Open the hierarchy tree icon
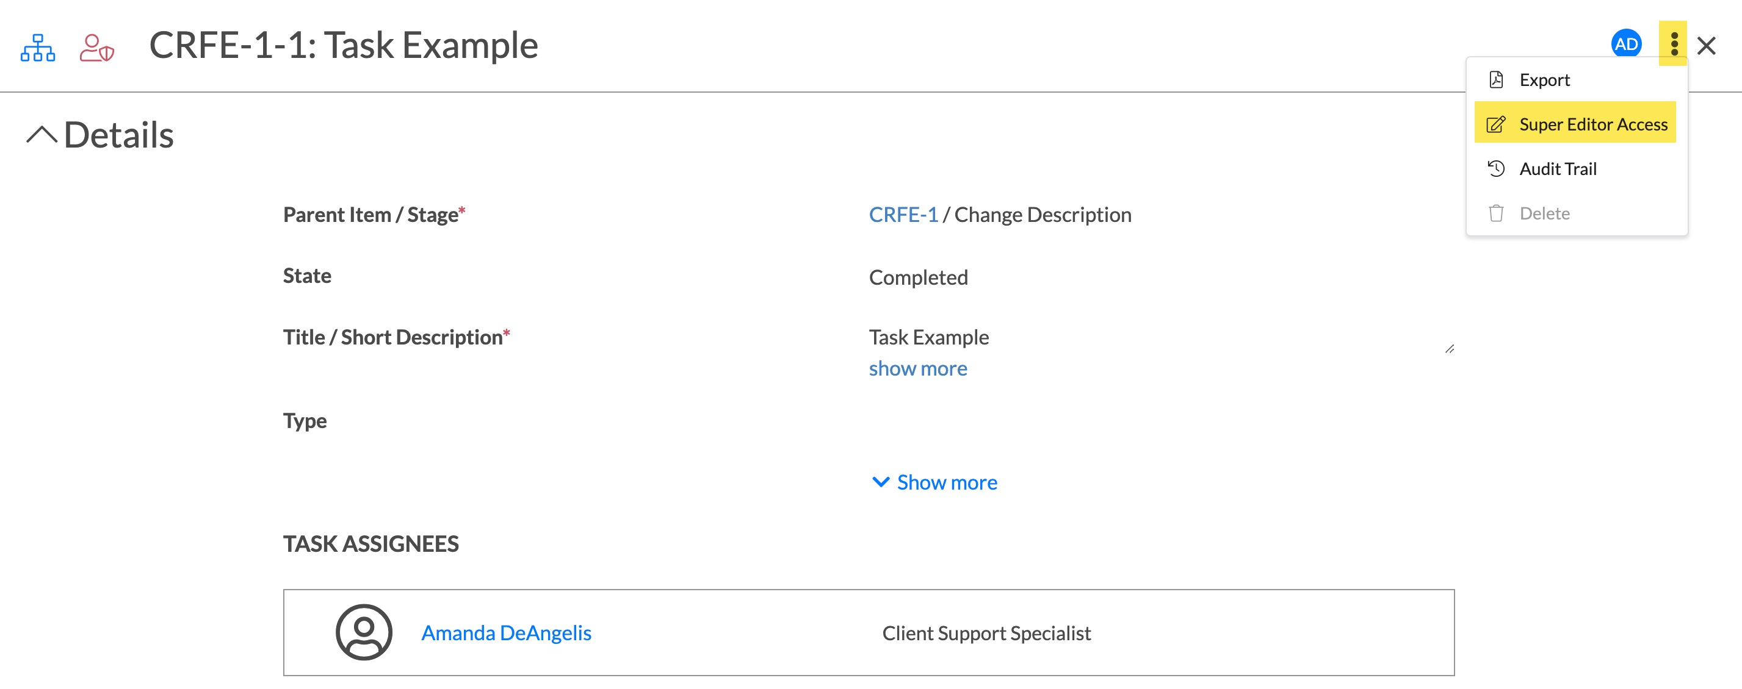This screenshot has height=689, width=1742. point(38,48)
